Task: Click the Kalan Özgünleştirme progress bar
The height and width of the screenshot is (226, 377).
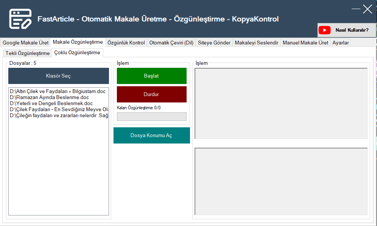Action: click(x=152, y=116)
